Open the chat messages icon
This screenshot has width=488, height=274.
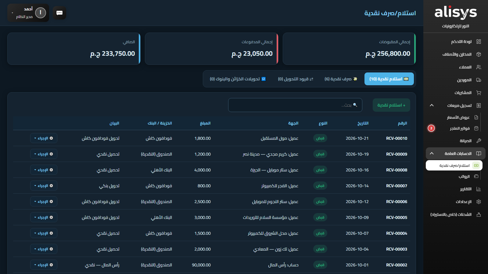click(x=59, y=13)
